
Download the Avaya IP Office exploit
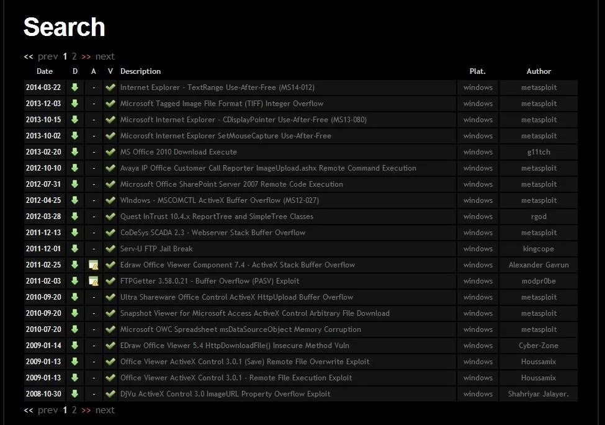click(x=75, y=168)
